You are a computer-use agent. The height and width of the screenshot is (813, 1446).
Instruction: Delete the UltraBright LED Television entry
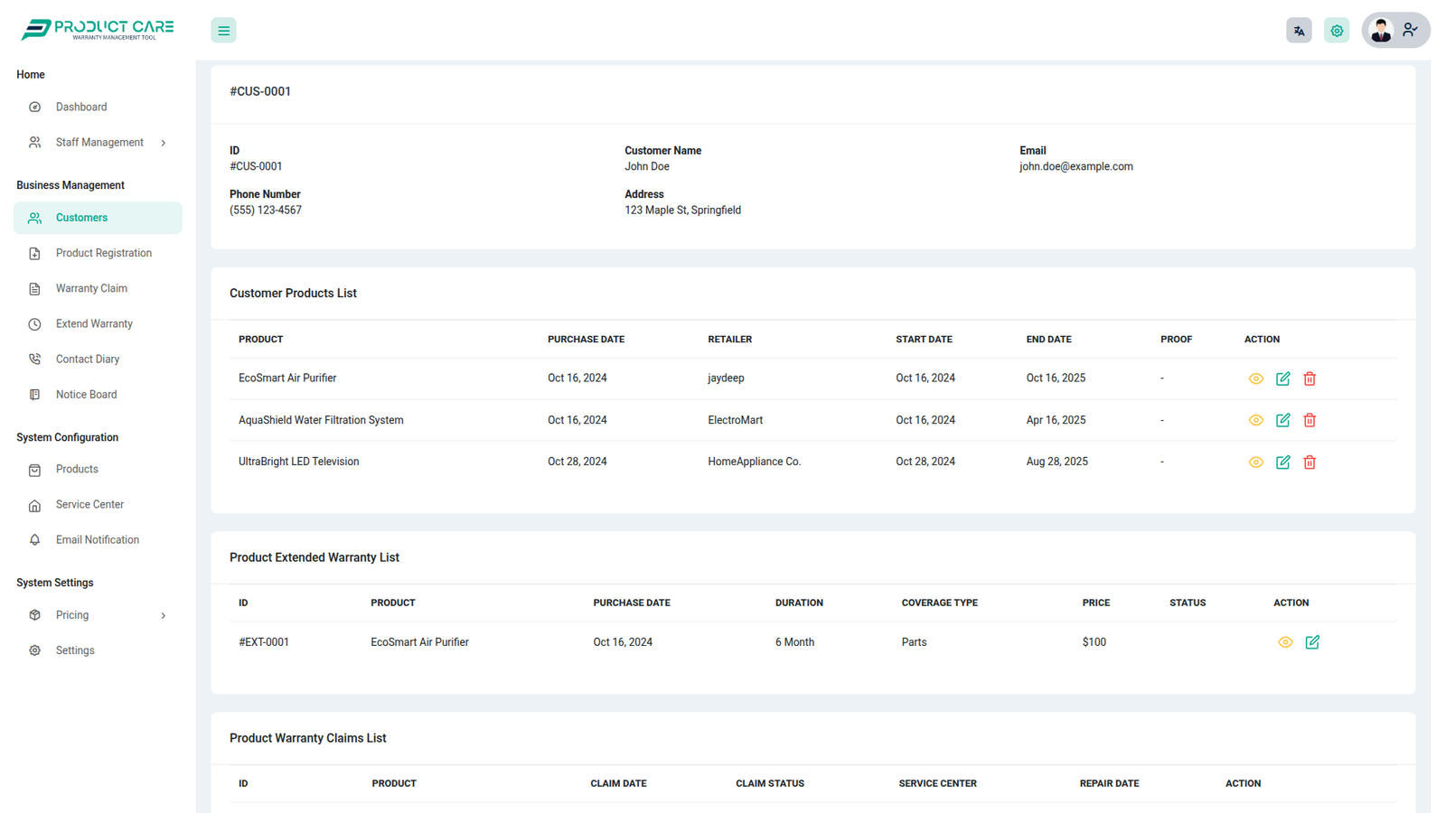coord(1310,462)
